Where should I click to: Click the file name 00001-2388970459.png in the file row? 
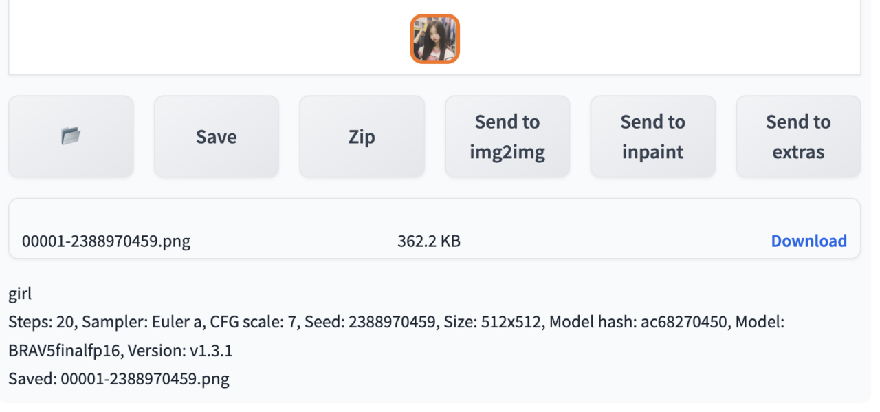click(107, 241)
